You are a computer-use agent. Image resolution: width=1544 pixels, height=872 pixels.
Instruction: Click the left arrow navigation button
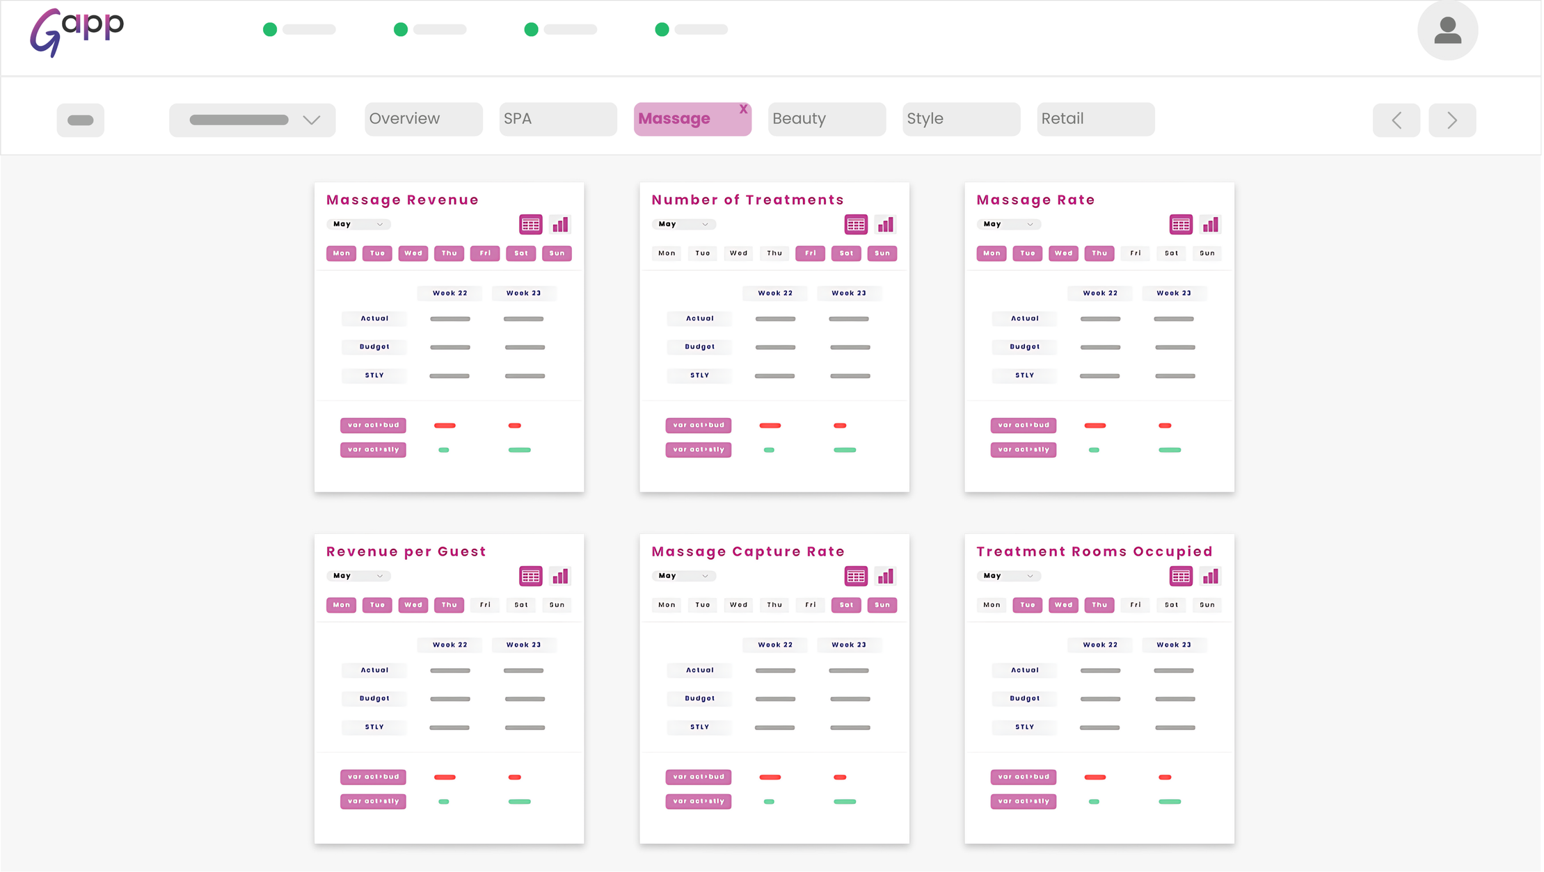(1397, 121)
